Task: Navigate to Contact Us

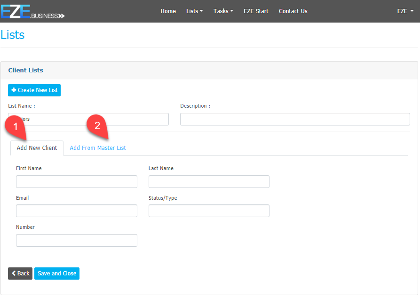Action: tap(293, 11)
